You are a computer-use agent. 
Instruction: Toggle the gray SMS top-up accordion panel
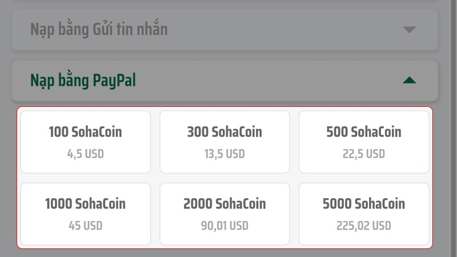225,30
